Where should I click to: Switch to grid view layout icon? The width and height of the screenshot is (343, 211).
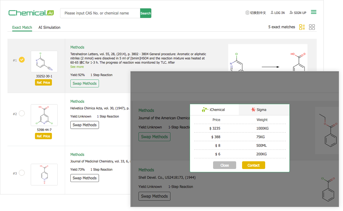click(312, 27)
